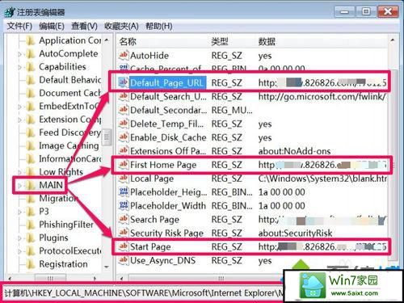404x303 pixels.
Task: Click the Search Page string icon
Action: pos(124,220)
